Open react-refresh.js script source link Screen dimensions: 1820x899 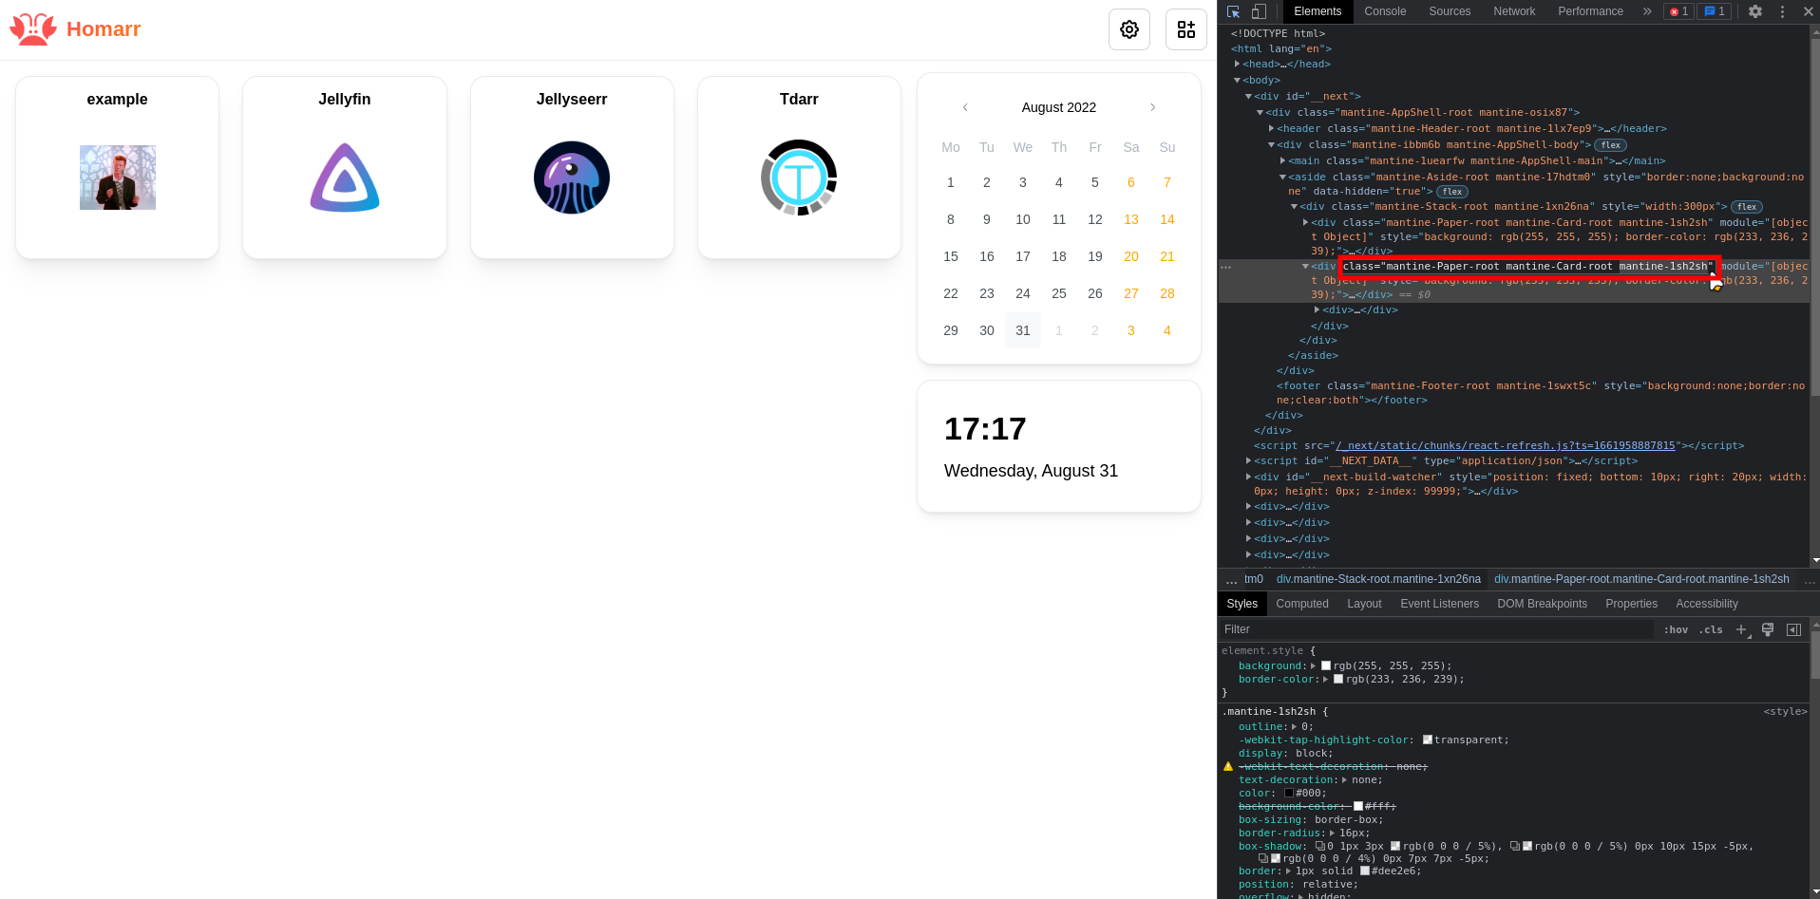coord(1506,445)
